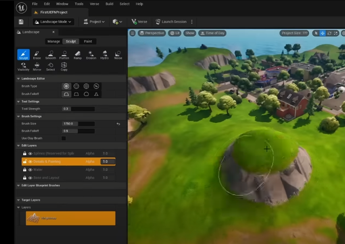
Task: Choose the Select region tool
Action: pyautogui.click(x=50, y=66)
